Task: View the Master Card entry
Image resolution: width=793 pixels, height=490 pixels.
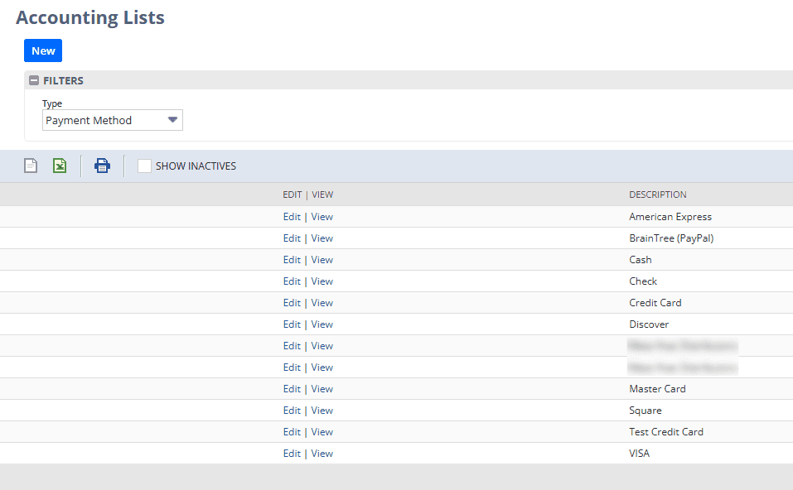Action: coord(322,389)
